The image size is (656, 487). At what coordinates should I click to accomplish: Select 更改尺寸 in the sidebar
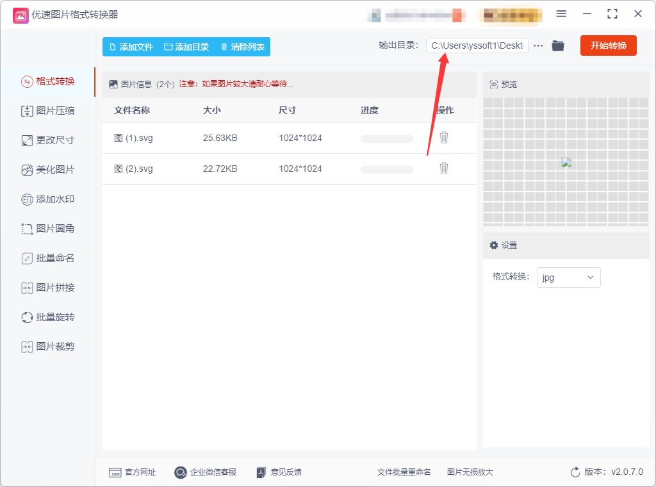pos(48,140)
